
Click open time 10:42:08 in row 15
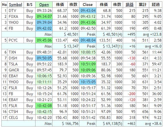tap(44, 106)
